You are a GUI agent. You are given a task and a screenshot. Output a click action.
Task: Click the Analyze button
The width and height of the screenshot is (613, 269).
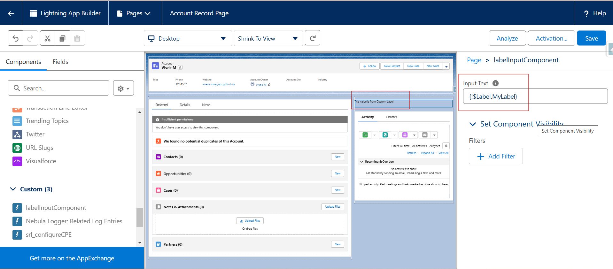coord(507,38)
